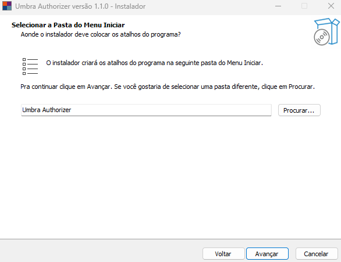
Task: Proceed by clicking Avançar
Action: coord(267,253)
